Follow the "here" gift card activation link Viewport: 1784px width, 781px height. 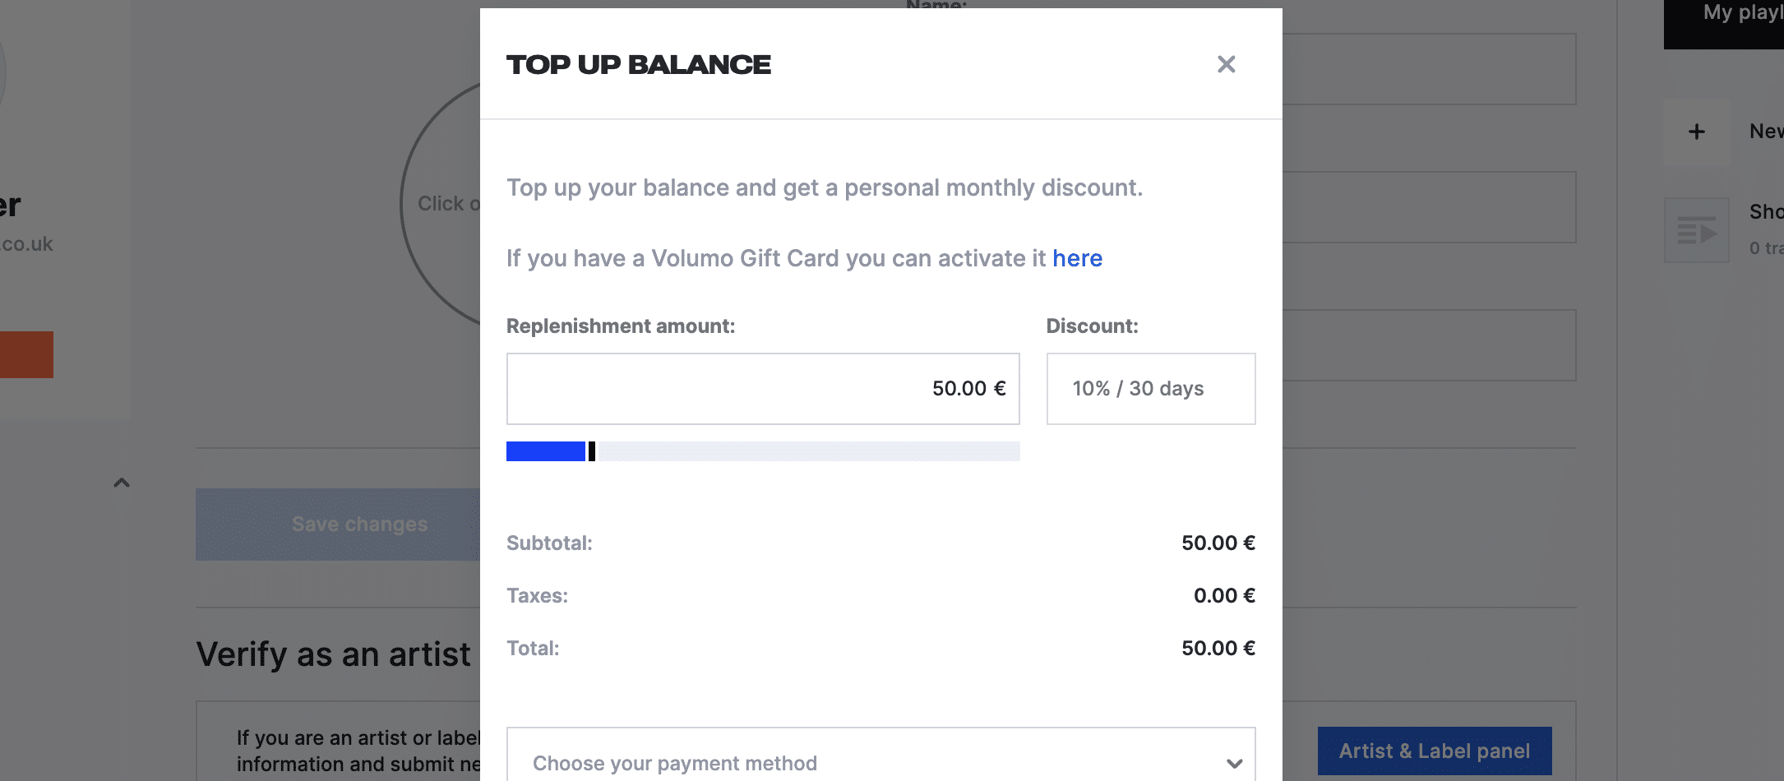coord(1077,258)
